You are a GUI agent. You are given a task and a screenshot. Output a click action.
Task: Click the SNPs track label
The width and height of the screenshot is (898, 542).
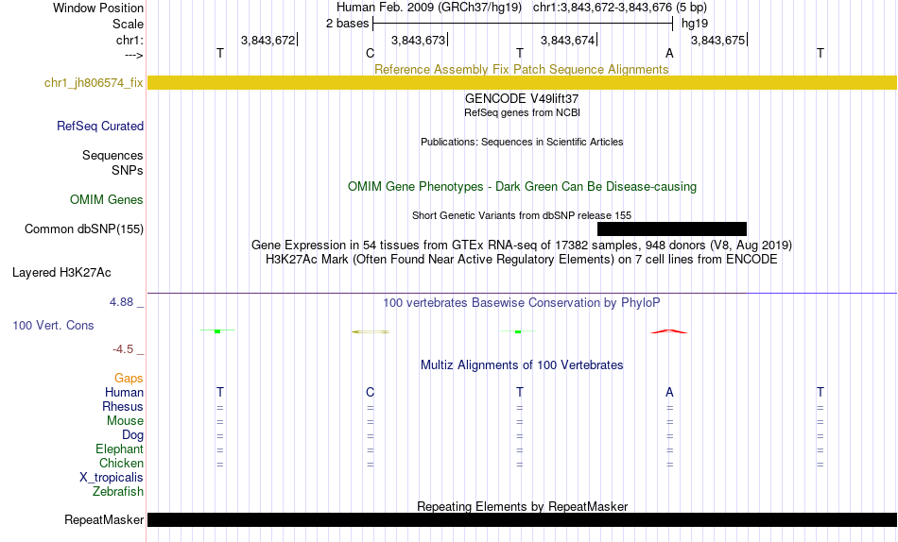tap(128, 171)
